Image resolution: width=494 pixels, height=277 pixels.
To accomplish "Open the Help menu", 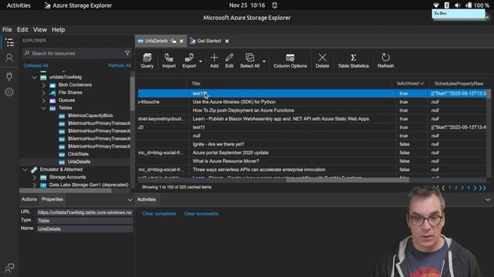I will [x=59, y=29].
